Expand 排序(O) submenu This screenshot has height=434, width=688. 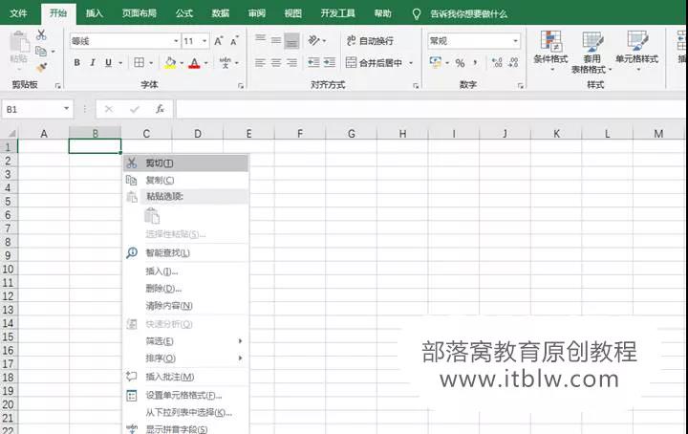coord(186,358)
